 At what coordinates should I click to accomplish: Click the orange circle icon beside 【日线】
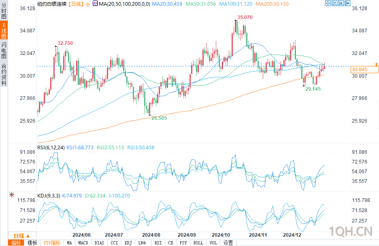tap(88, 4)
